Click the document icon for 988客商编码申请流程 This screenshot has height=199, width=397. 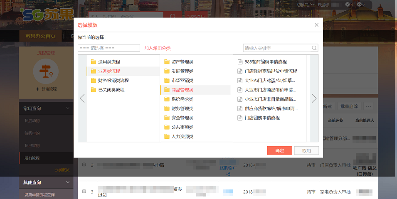[x=240, y=62]
